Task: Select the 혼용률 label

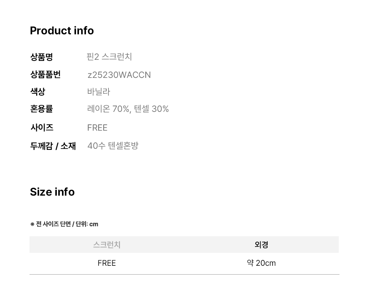Action: (41, 109)
